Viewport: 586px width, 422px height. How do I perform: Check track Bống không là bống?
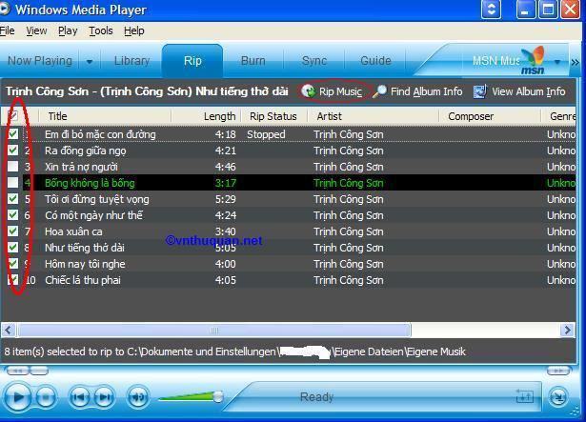(13, 182)
